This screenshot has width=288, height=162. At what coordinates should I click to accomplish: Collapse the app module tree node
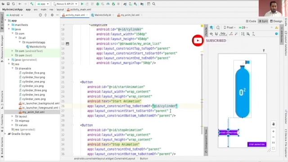5,21
